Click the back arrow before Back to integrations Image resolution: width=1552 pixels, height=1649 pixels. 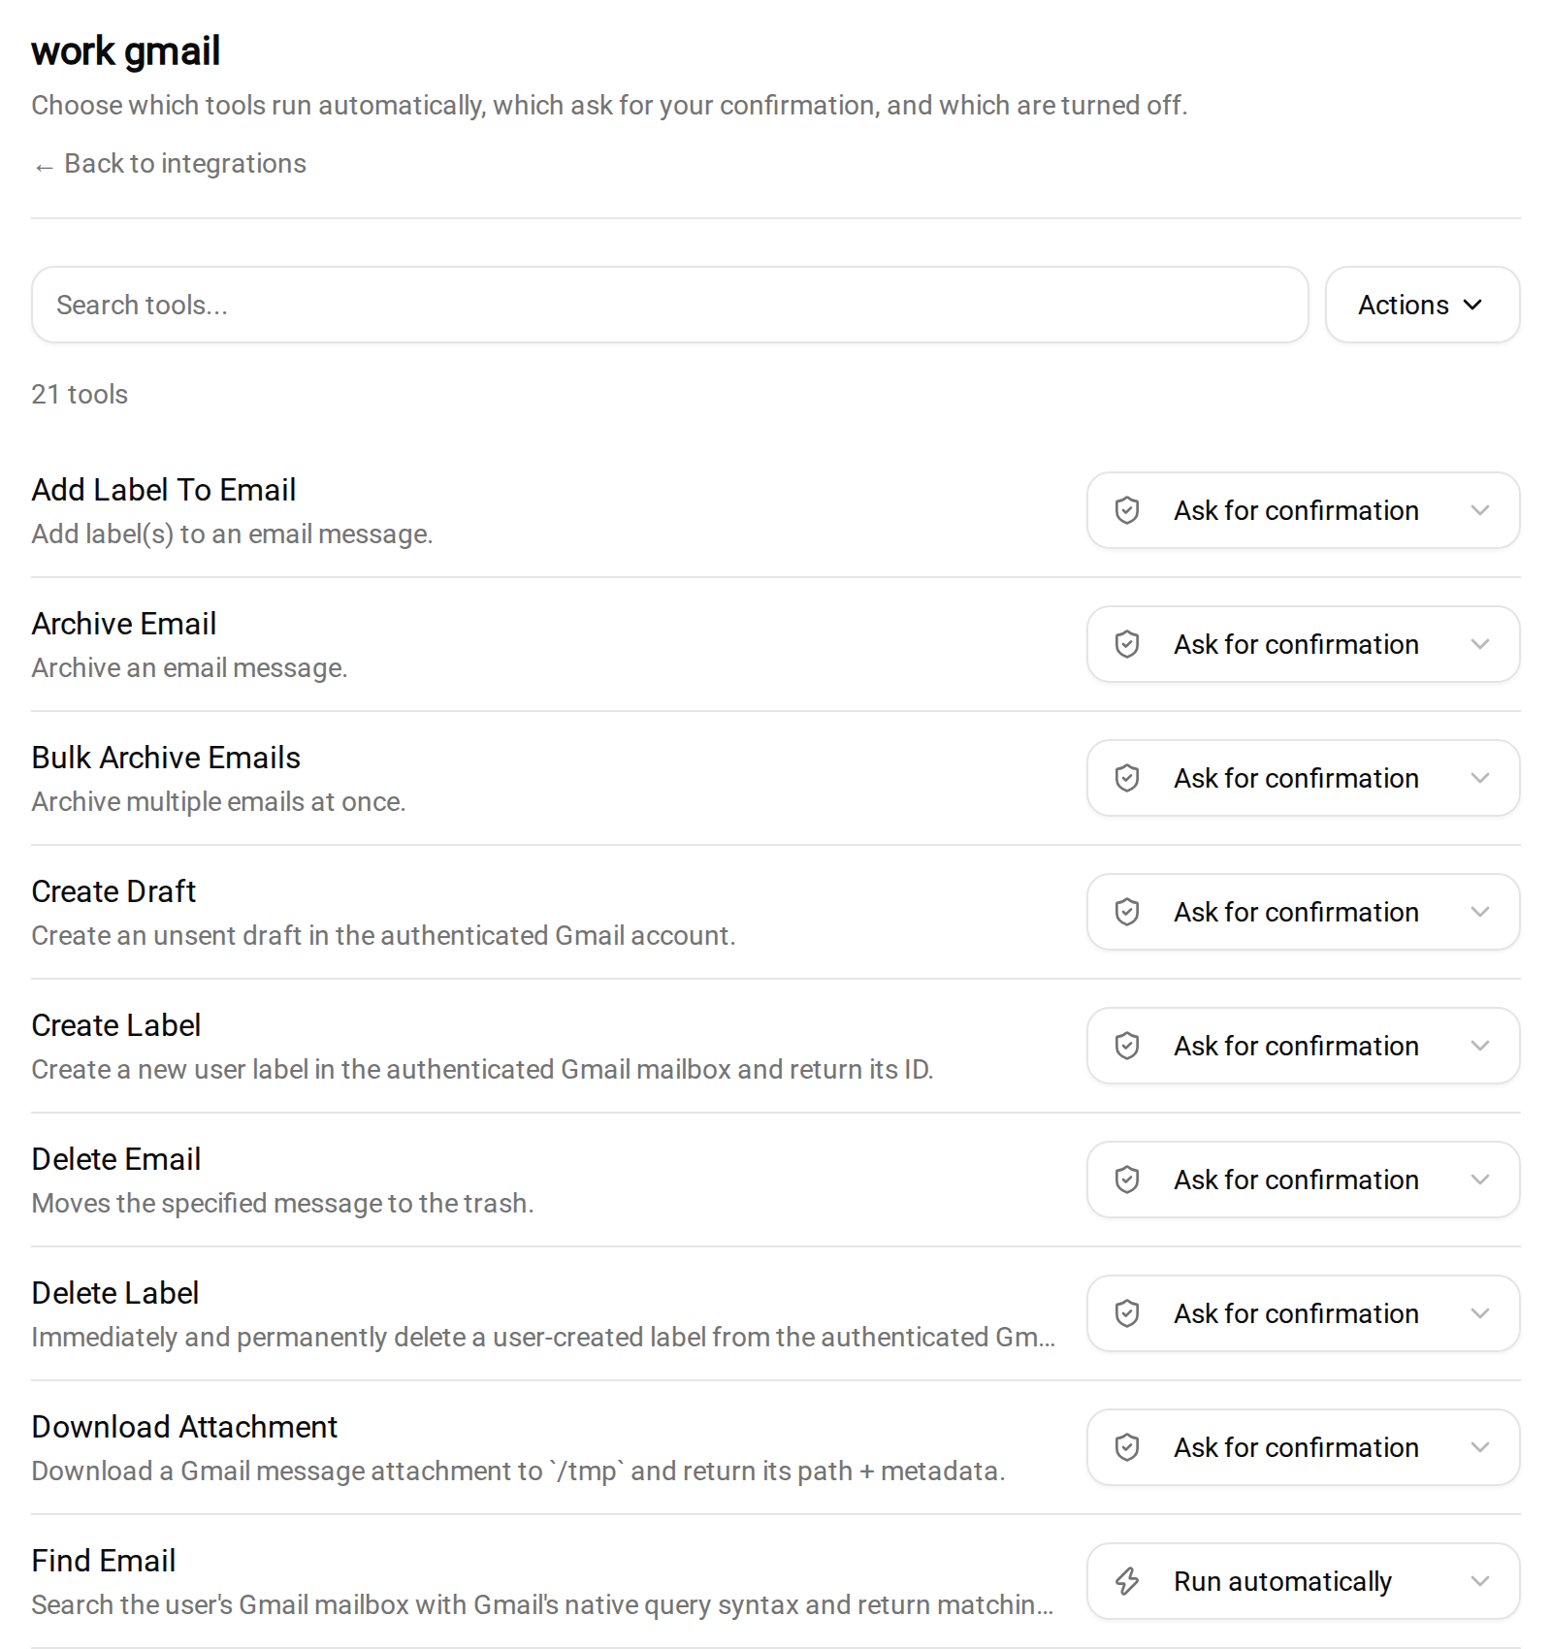(x=44, y=167)
